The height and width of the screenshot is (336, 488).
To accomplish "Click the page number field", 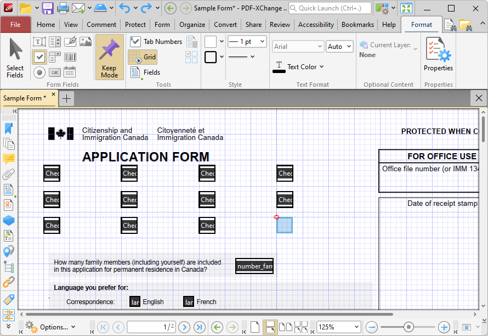I will tap(151, 327).
